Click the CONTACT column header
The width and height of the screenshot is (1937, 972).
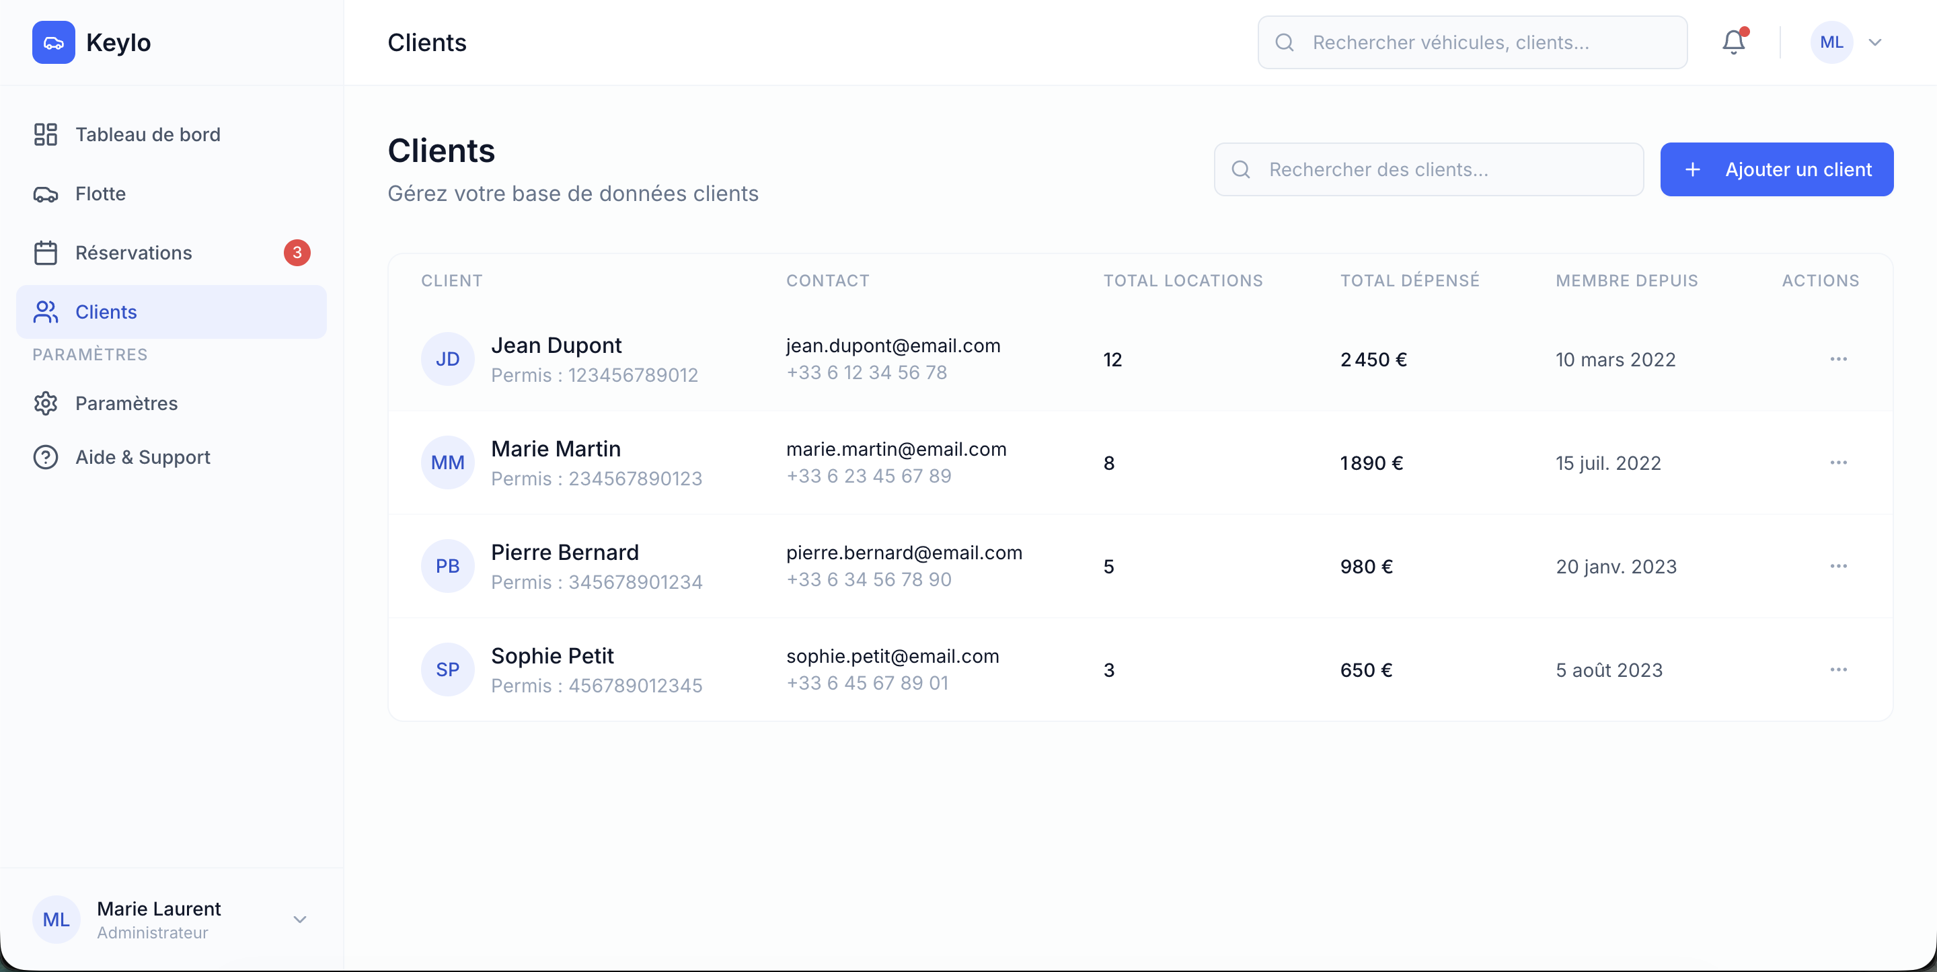point(827,281)
